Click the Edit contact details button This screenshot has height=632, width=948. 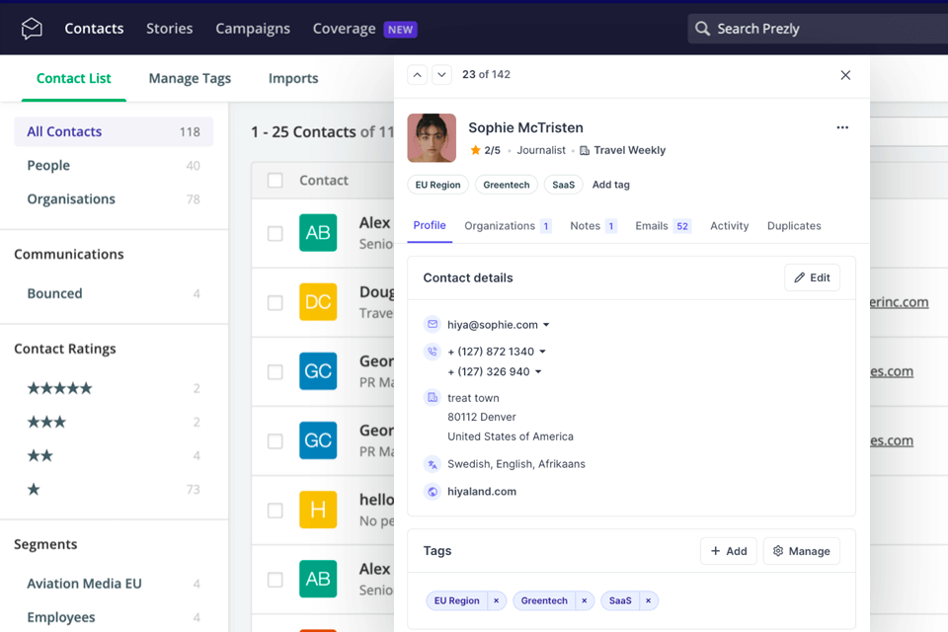[812, 277]
